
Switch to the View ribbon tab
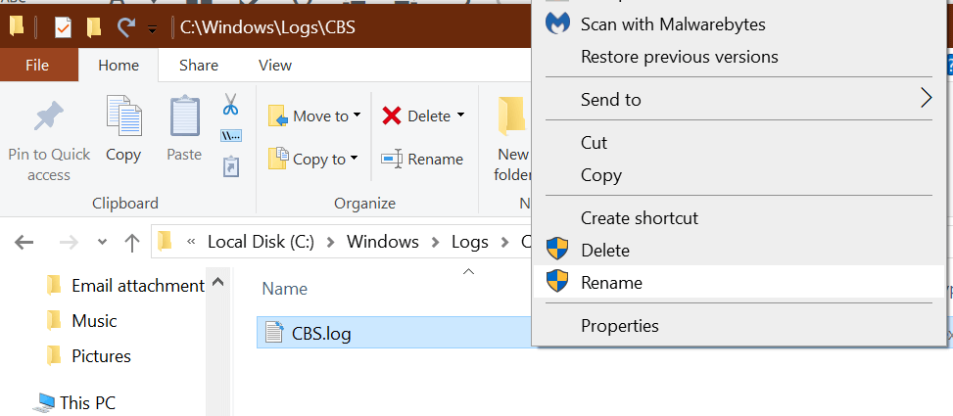tap(275, 65)
